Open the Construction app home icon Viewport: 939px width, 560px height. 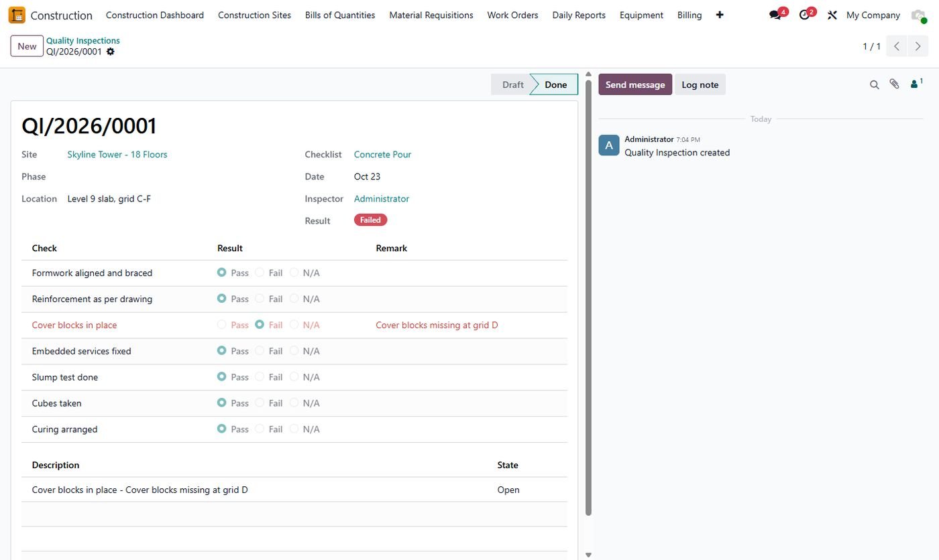pos(17,15)
